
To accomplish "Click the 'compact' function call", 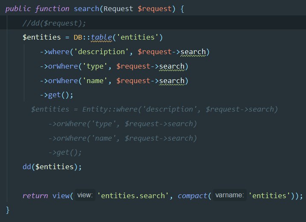I will (192, 196).
